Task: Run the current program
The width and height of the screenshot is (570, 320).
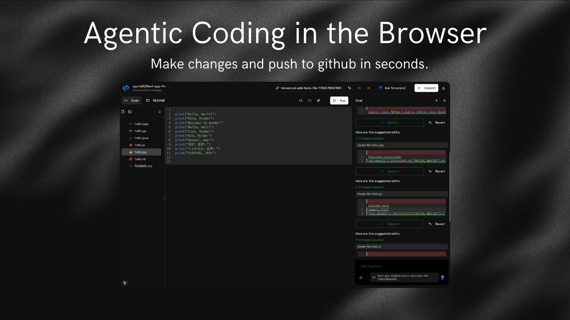Action: (x=339, y=100)
